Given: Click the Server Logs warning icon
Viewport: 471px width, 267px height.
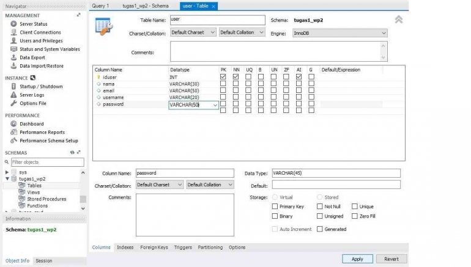Looking at the screenshot, I should tap(13, 95).
